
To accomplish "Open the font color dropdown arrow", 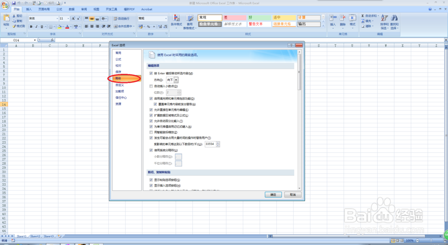I will pyautogui.click(x=71, y=26).
